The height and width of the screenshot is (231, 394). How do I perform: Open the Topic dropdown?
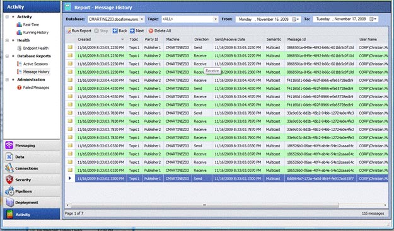[216, 19]
